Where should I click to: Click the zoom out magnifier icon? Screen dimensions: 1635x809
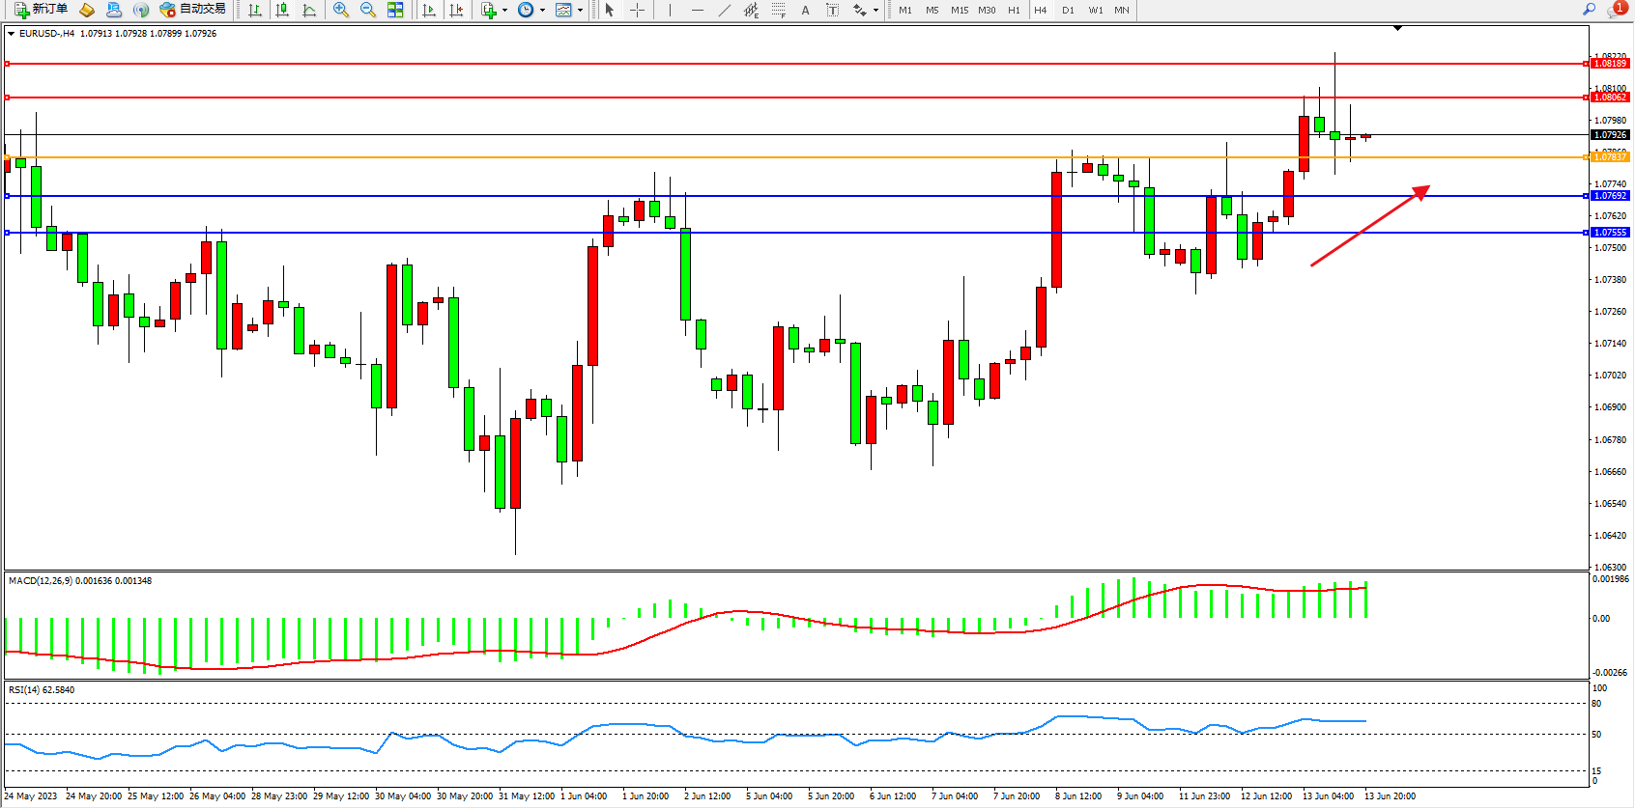(368, 10)
